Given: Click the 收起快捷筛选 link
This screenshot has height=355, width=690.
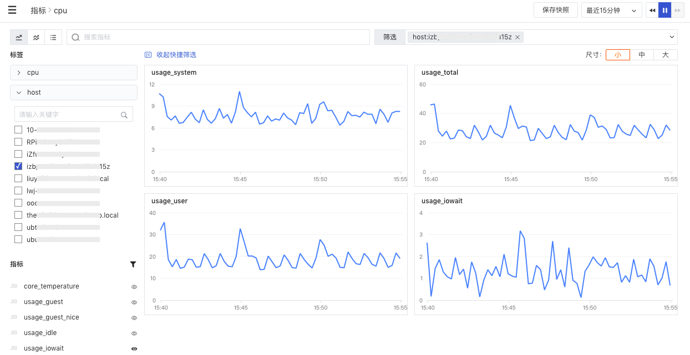Looking at the screenshot, I should coord(171,55).
